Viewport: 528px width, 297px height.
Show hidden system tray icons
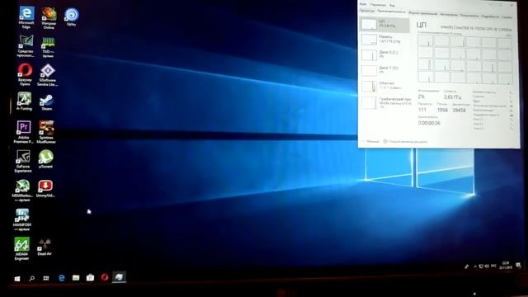475,266
